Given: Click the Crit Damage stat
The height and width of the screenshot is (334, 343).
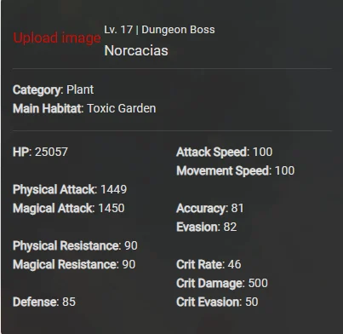Looking at the screenshot, I should click(x=222, y=283).
